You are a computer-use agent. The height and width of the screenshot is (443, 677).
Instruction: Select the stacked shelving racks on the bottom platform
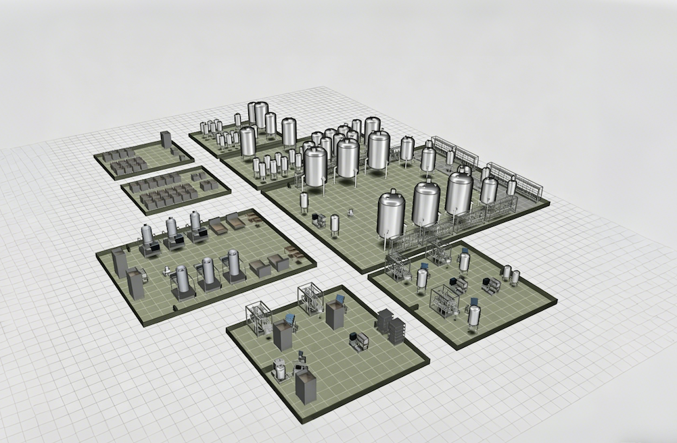392,325
